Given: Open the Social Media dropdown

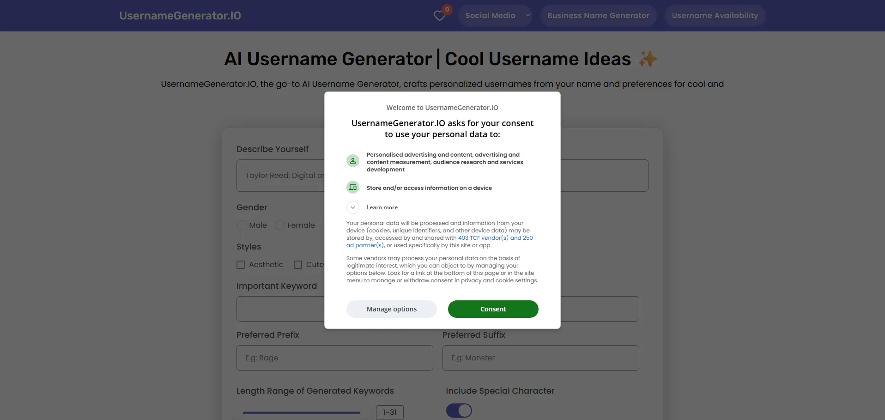Looking at the screenshot, I should (x=495, y=16).
